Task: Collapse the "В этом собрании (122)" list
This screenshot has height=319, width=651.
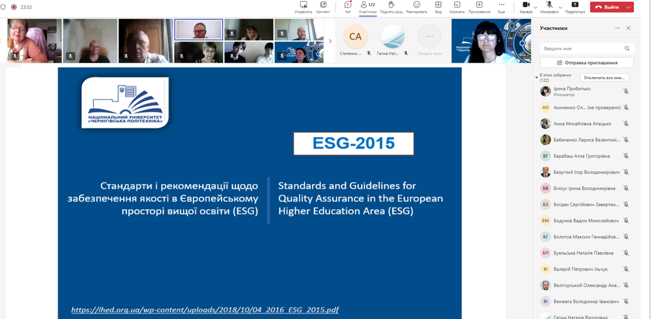Action: [536, 77]
